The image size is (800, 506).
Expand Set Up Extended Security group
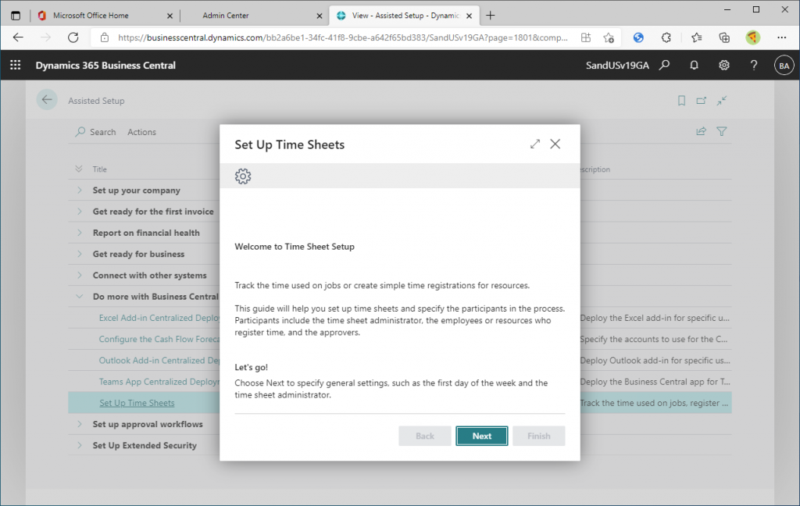[80, 445]
